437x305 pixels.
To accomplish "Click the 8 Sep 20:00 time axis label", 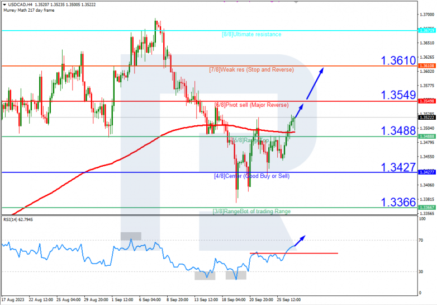I will [178, 300].
